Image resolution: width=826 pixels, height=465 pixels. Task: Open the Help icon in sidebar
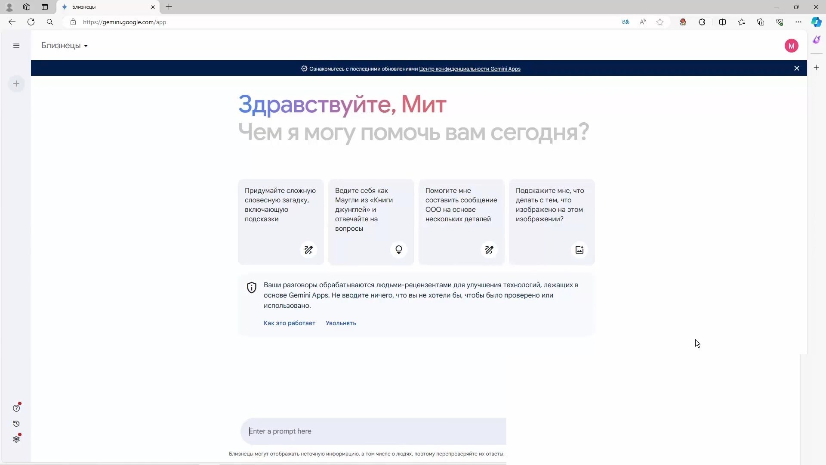pyautogui.click(x=16, y=408)
